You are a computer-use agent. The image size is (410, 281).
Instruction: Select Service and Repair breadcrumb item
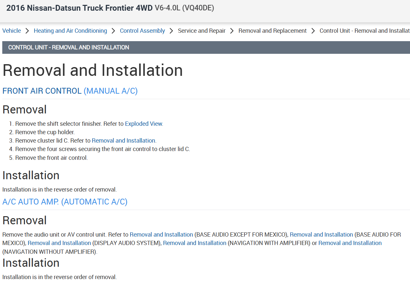[201, 31]
